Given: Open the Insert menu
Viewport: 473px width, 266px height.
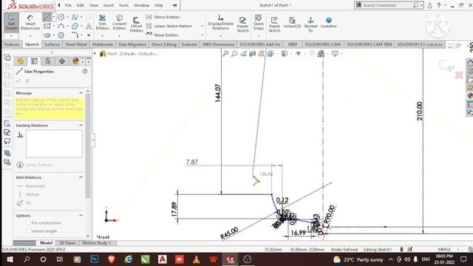Looking at the screenshot, I should tap(109, 5).
